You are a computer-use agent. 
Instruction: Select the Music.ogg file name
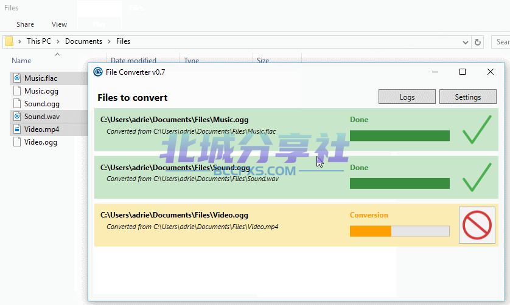(x=41, y=91)
